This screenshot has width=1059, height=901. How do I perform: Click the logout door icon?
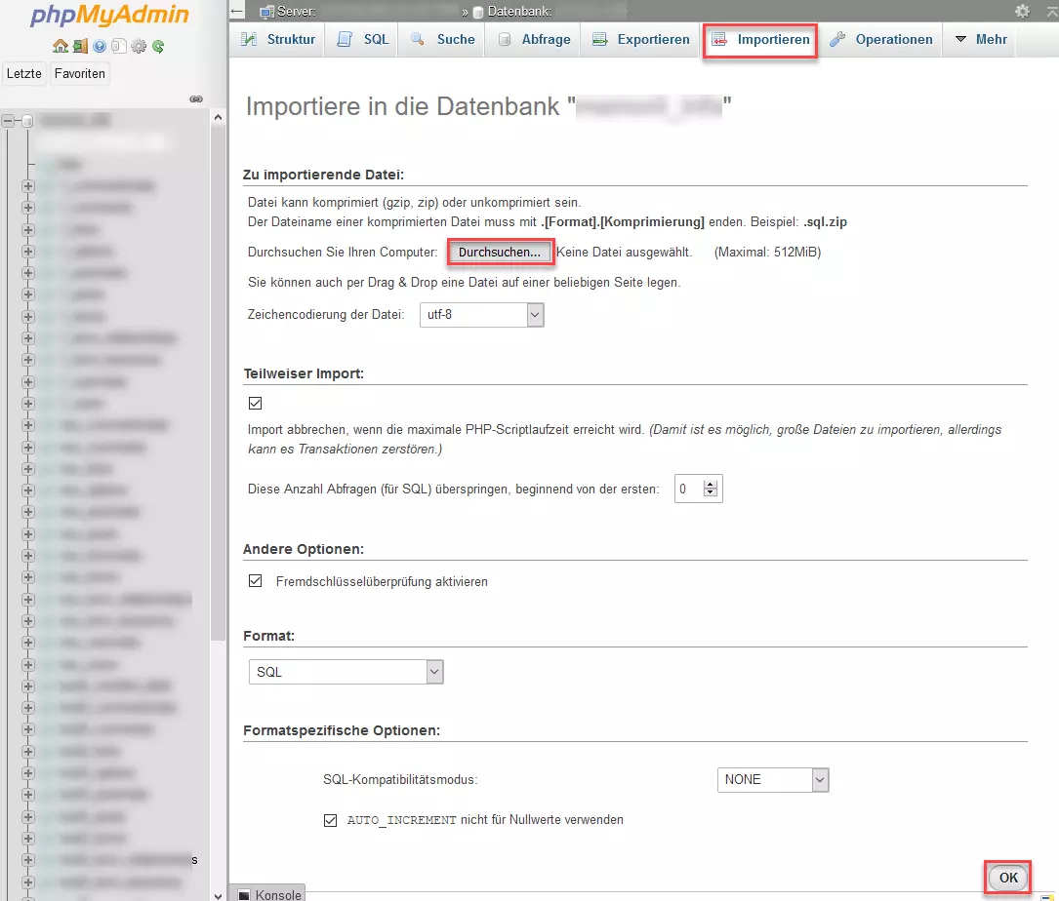pyautogui.click(x=80, y=46)
